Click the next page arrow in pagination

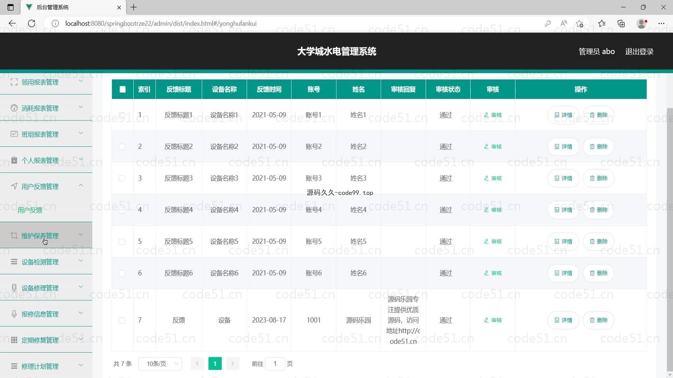click(x=232, y=364)
